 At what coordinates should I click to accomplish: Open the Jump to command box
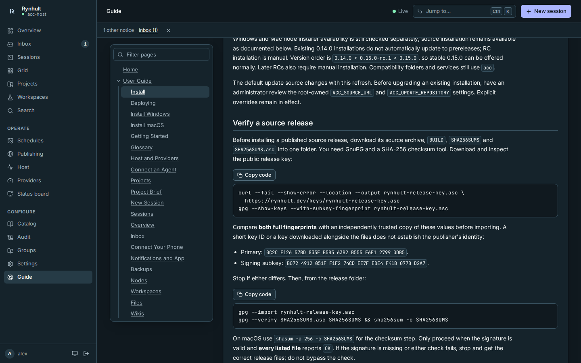(x=464, y=11)
